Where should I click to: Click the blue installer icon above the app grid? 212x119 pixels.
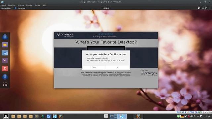coord(5,76)
